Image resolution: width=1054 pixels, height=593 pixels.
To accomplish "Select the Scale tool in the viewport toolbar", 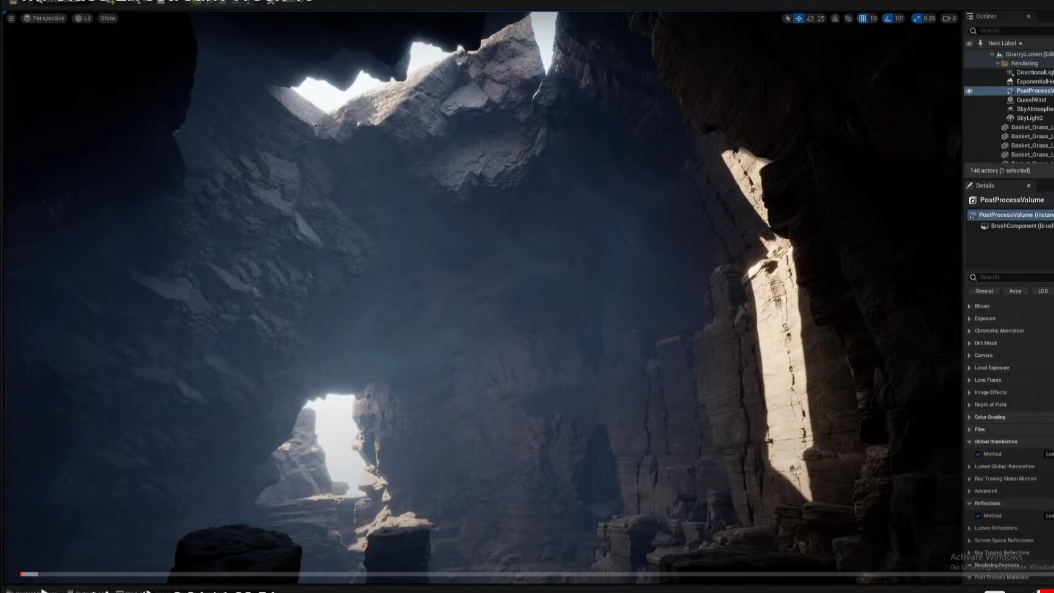I will tap(820, 18).
